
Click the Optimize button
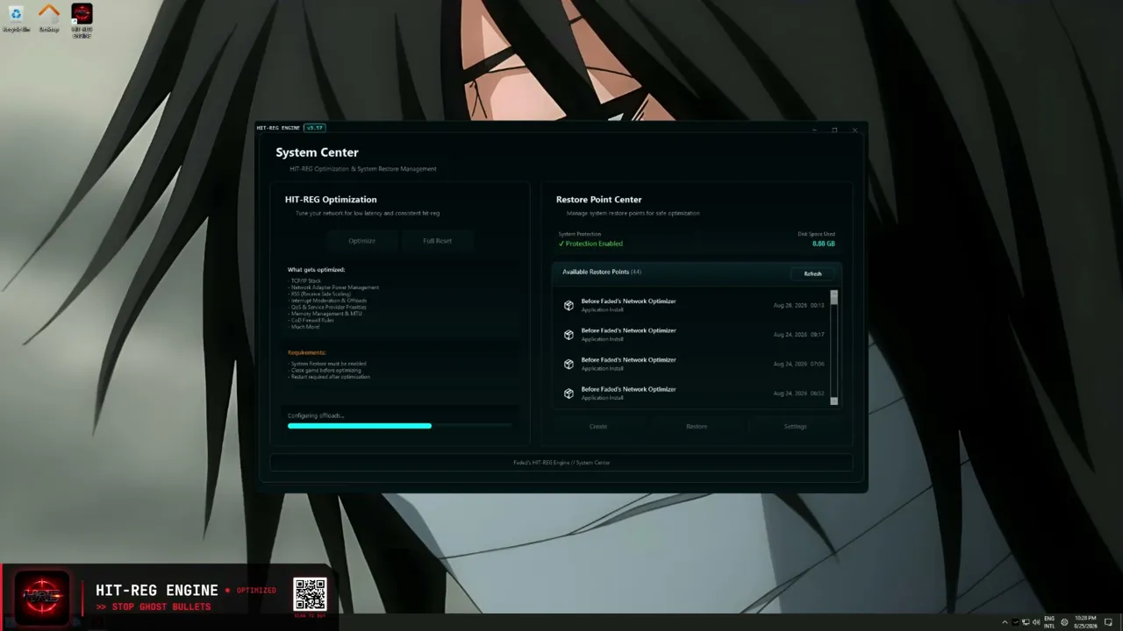click(361, 241)
